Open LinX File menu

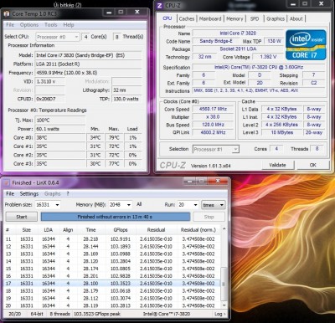(x=10, y=193)
